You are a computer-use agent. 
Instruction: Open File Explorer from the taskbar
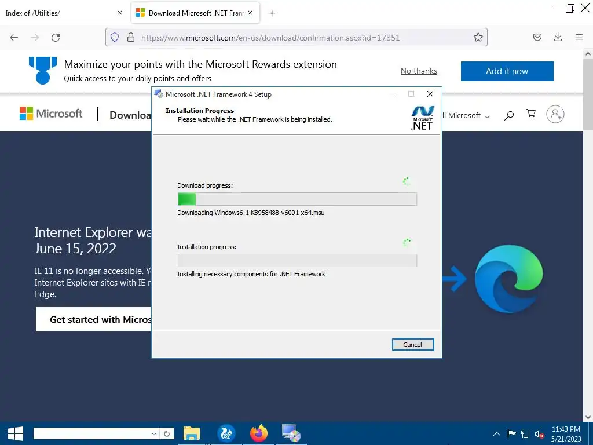click(192, 433)
